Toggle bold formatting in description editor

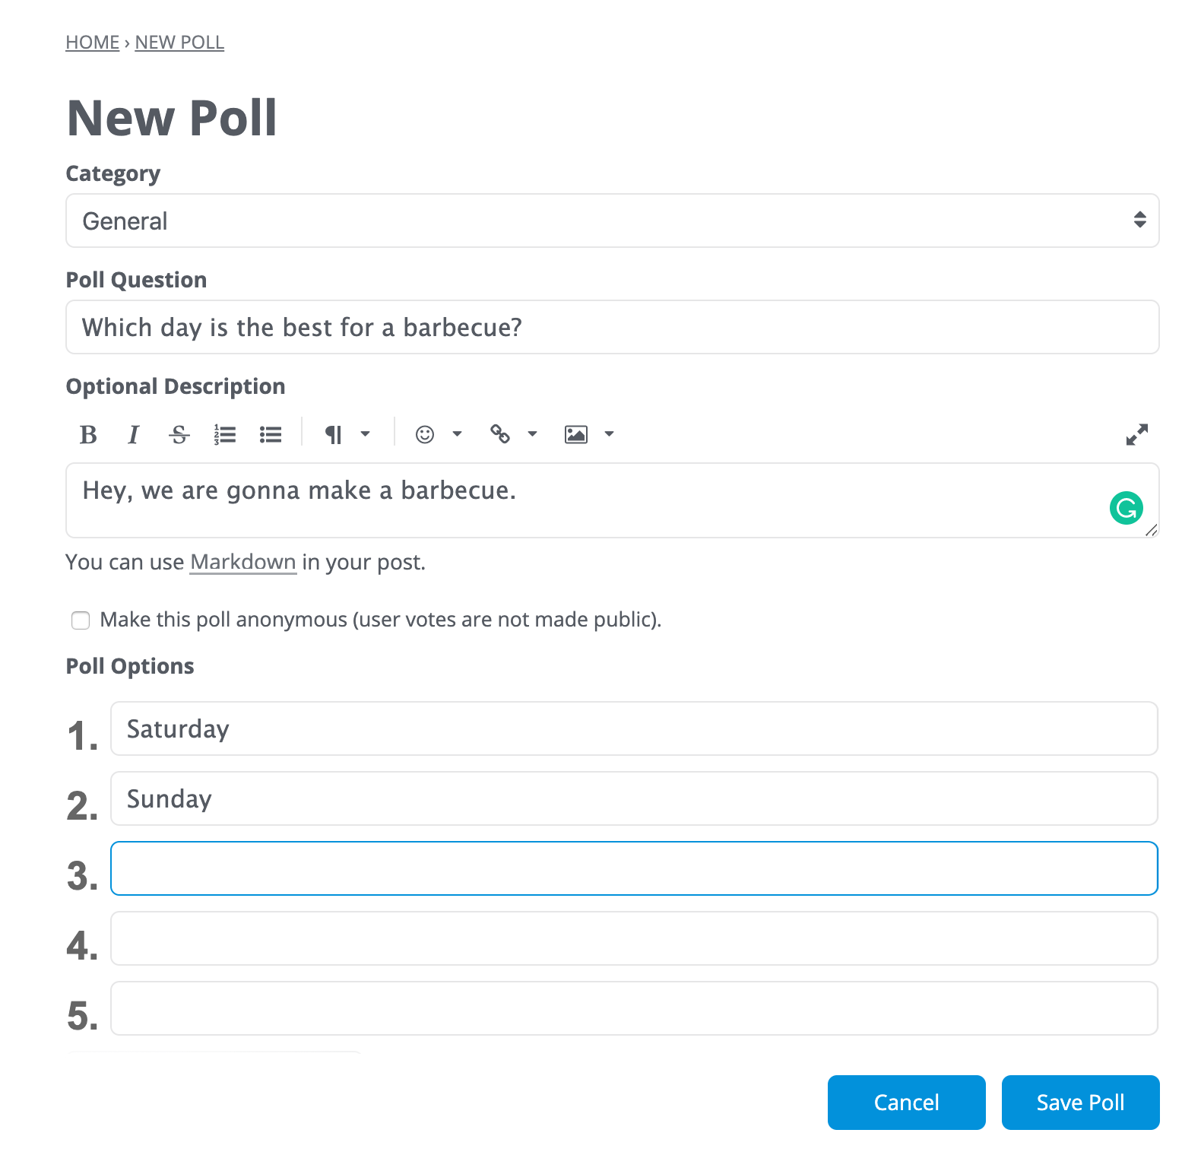[x=88, y=434]
